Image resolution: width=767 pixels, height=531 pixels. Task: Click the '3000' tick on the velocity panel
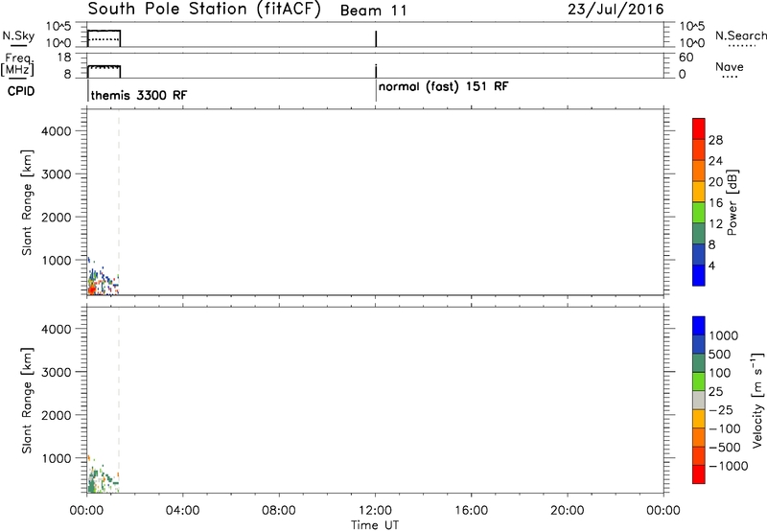click(x=56, y=372)
